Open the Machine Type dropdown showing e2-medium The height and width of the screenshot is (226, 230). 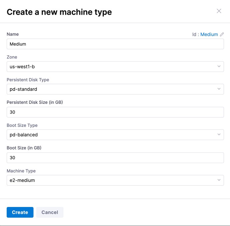point(110,180)
